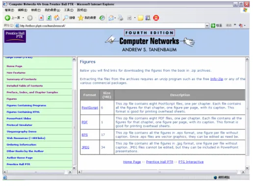This screenshot has height=186, width=253.
Task: Open PowerPoint Slides sidebar link
Action: tap(19, 119)
